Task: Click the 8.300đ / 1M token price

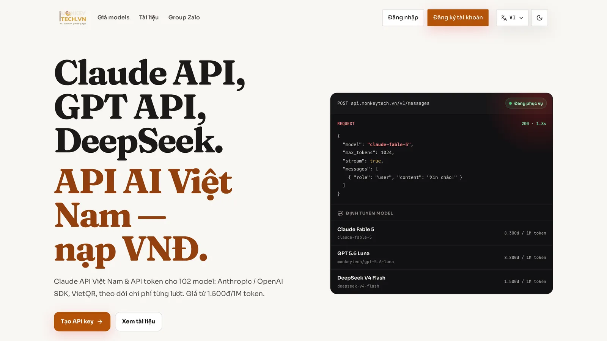Action: pos(525,233)
